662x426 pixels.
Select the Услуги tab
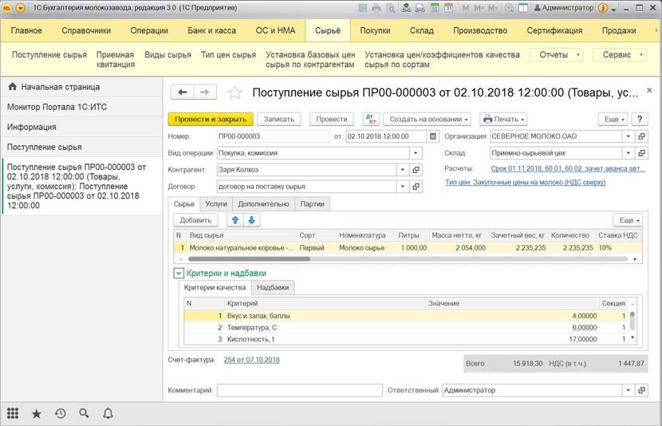point(215,203)
